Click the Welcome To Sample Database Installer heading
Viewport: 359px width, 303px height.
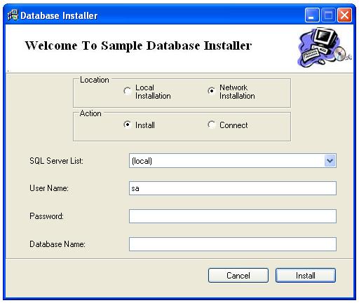[138, 45]
